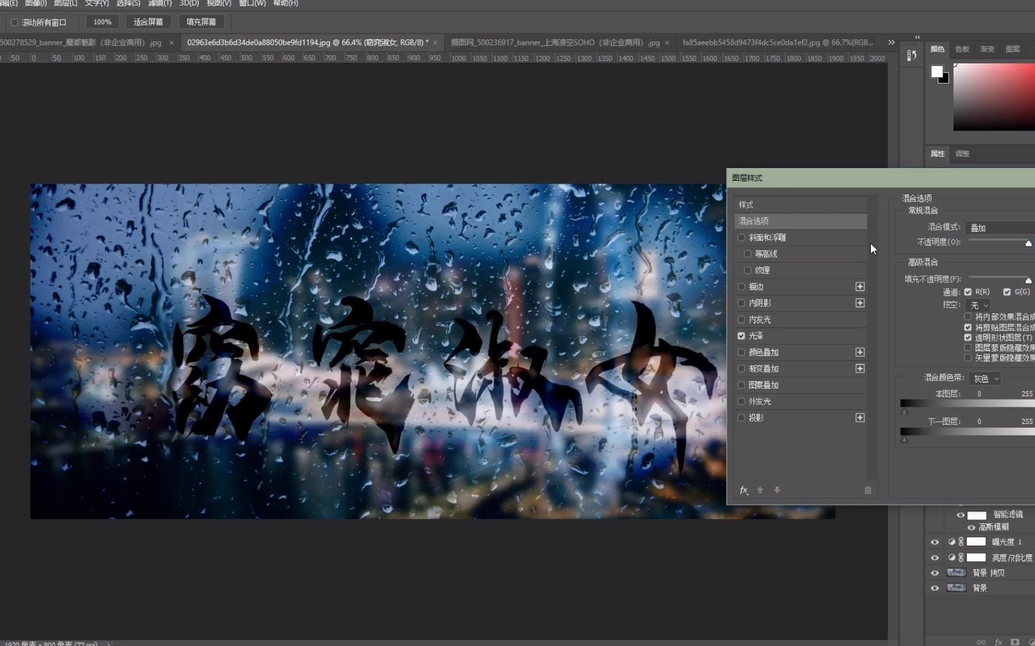Toggle visibility of 智能滤镜 mask
The image size is (1035, 646).
pyautogui.click(x=961, y=515)
